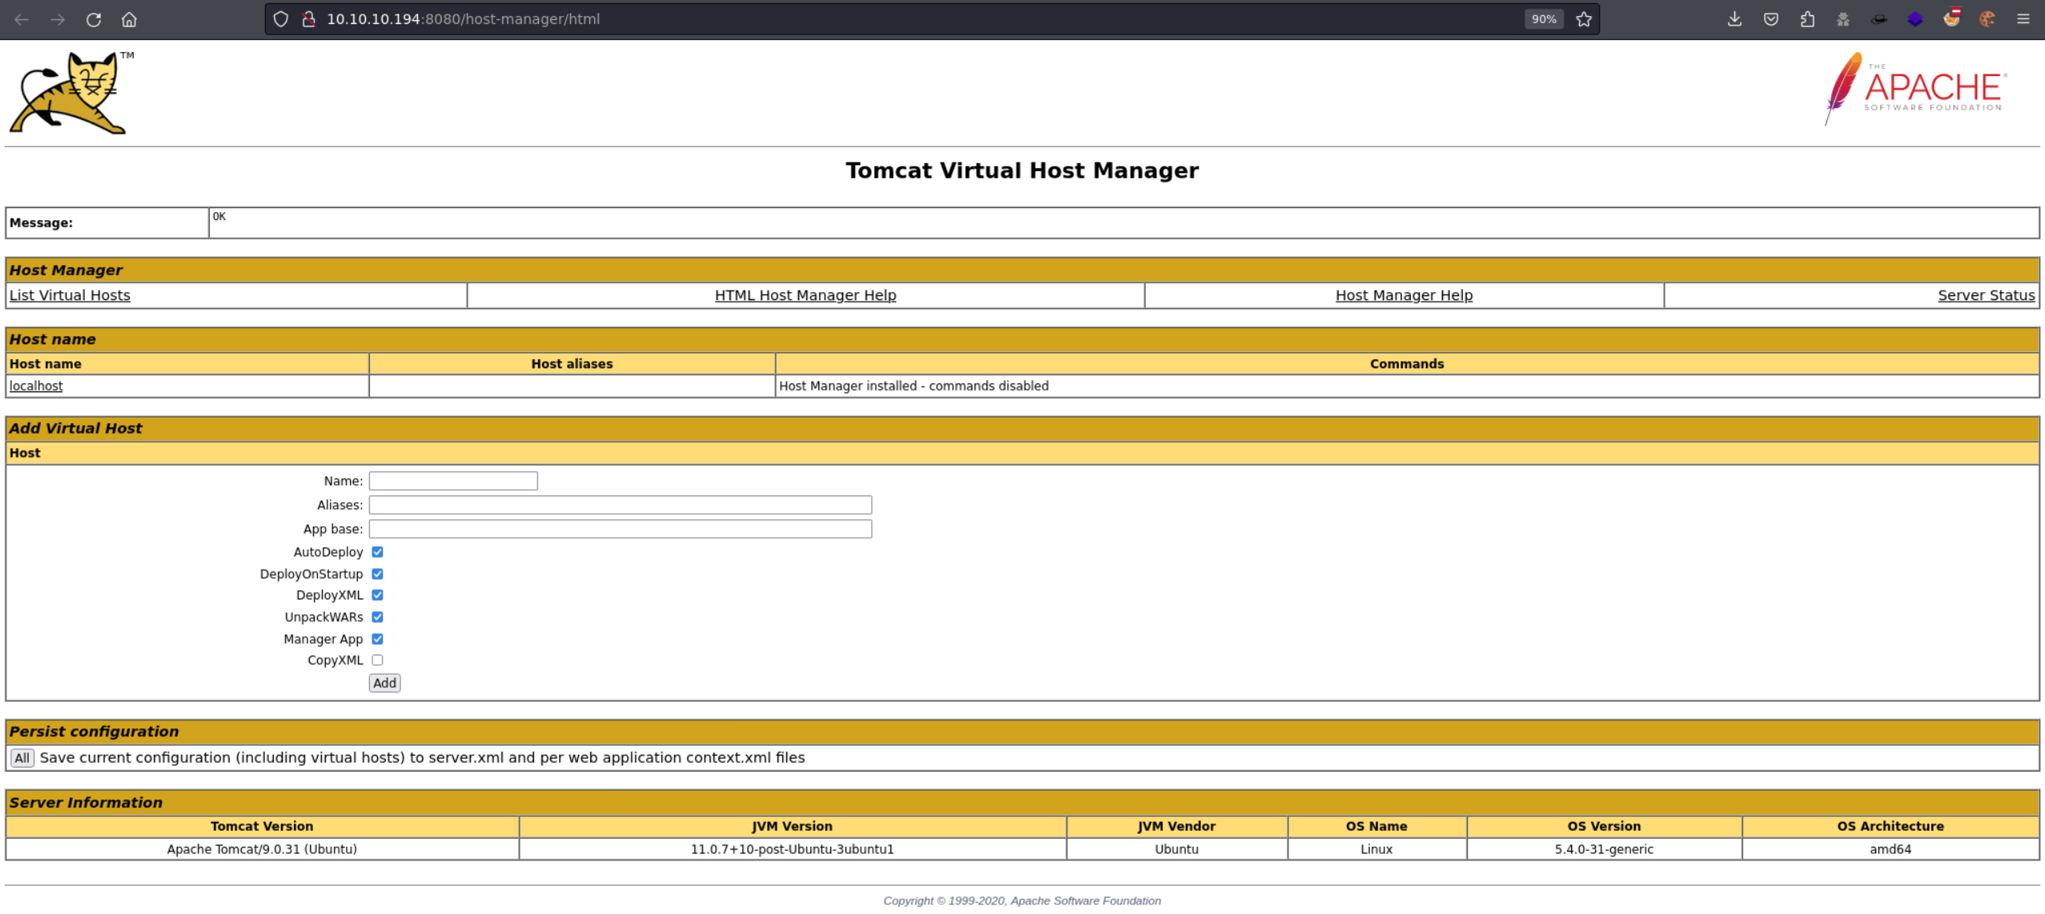The image size is (2045, 914).
Task: Click the All persist configuration button
Action: click(22, 758)
